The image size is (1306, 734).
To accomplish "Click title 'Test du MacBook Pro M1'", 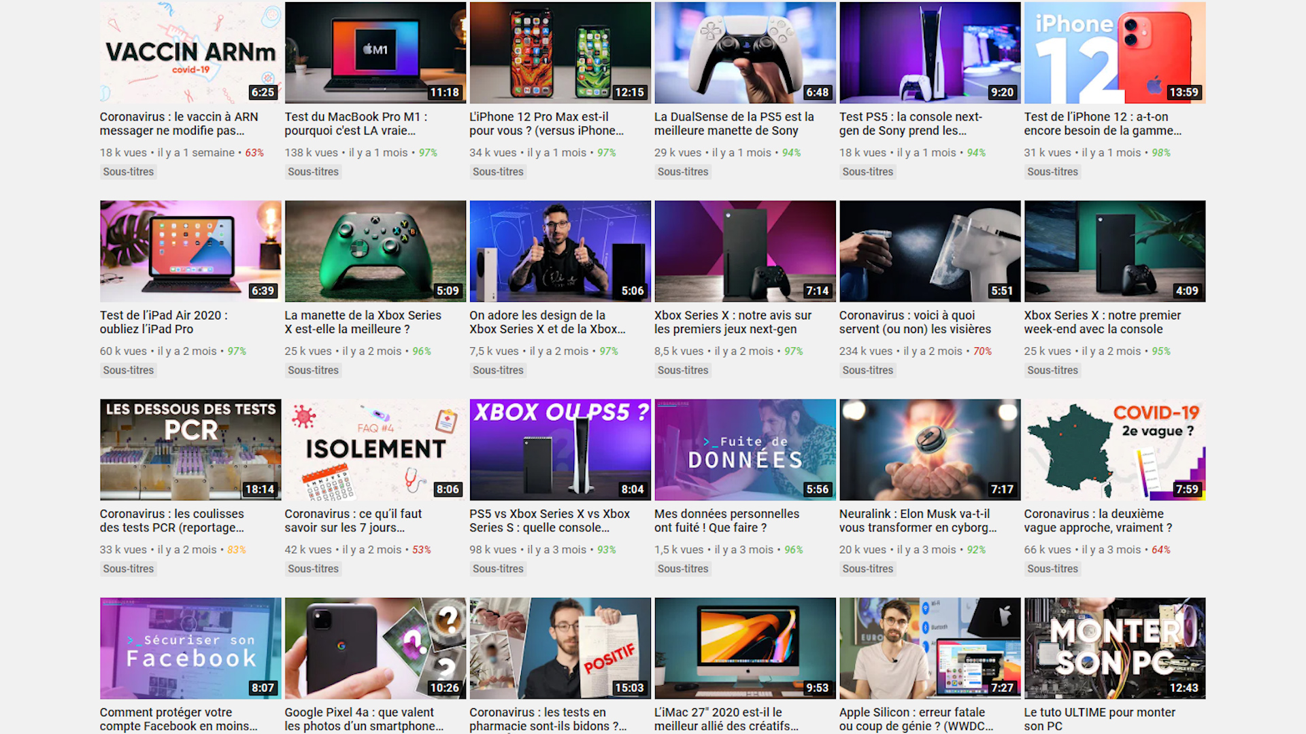I will click(x=356, y=124).
